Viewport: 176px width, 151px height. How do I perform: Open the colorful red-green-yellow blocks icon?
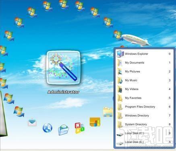coord(80,128)
